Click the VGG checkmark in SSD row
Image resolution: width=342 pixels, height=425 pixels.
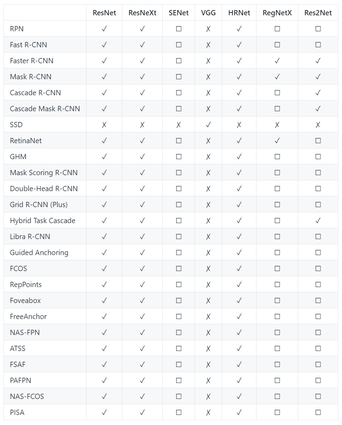tap(208, 125)
